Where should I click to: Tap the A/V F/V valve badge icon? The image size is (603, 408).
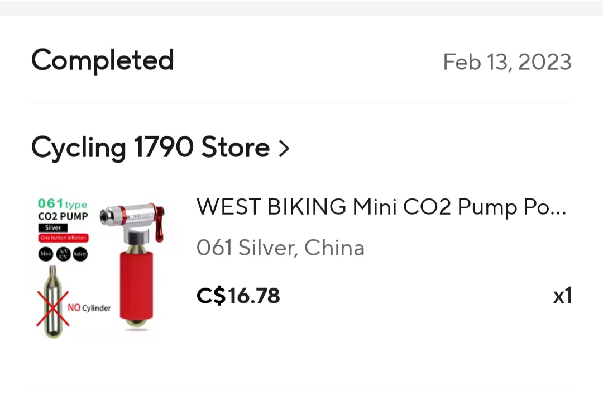click(x=63, y=254)
